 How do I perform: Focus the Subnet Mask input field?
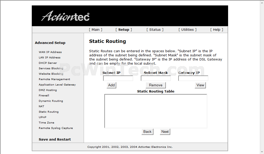pos(156,78)
